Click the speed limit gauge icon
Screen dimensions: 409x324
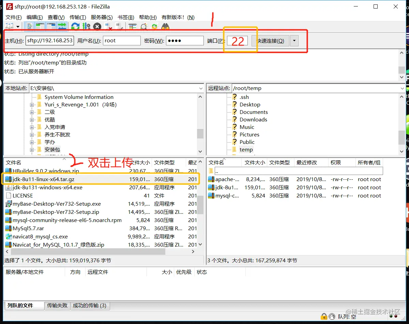332,316
